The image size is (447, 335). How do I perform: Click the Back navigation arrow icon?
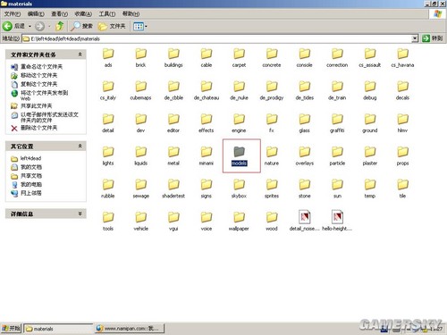click(7, 26)
